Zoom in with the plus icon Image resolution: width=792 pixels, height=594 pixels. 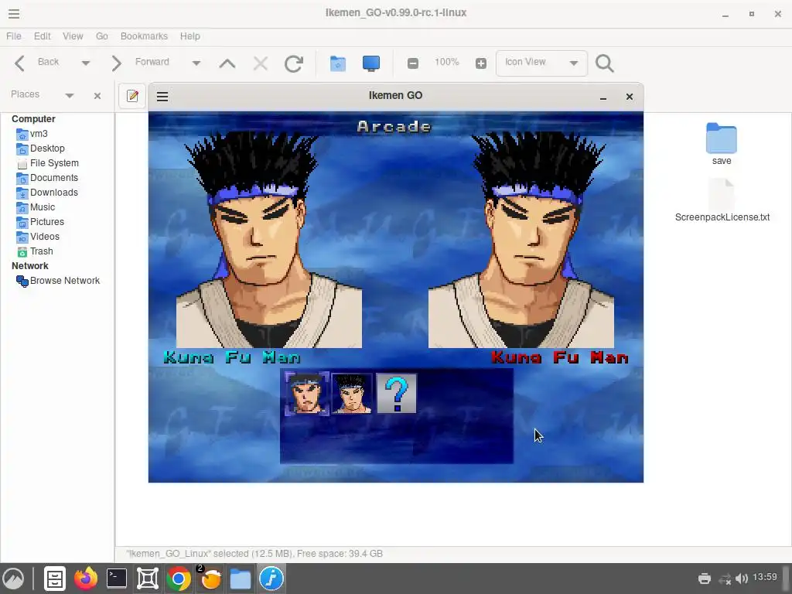[x=481, y=63]
